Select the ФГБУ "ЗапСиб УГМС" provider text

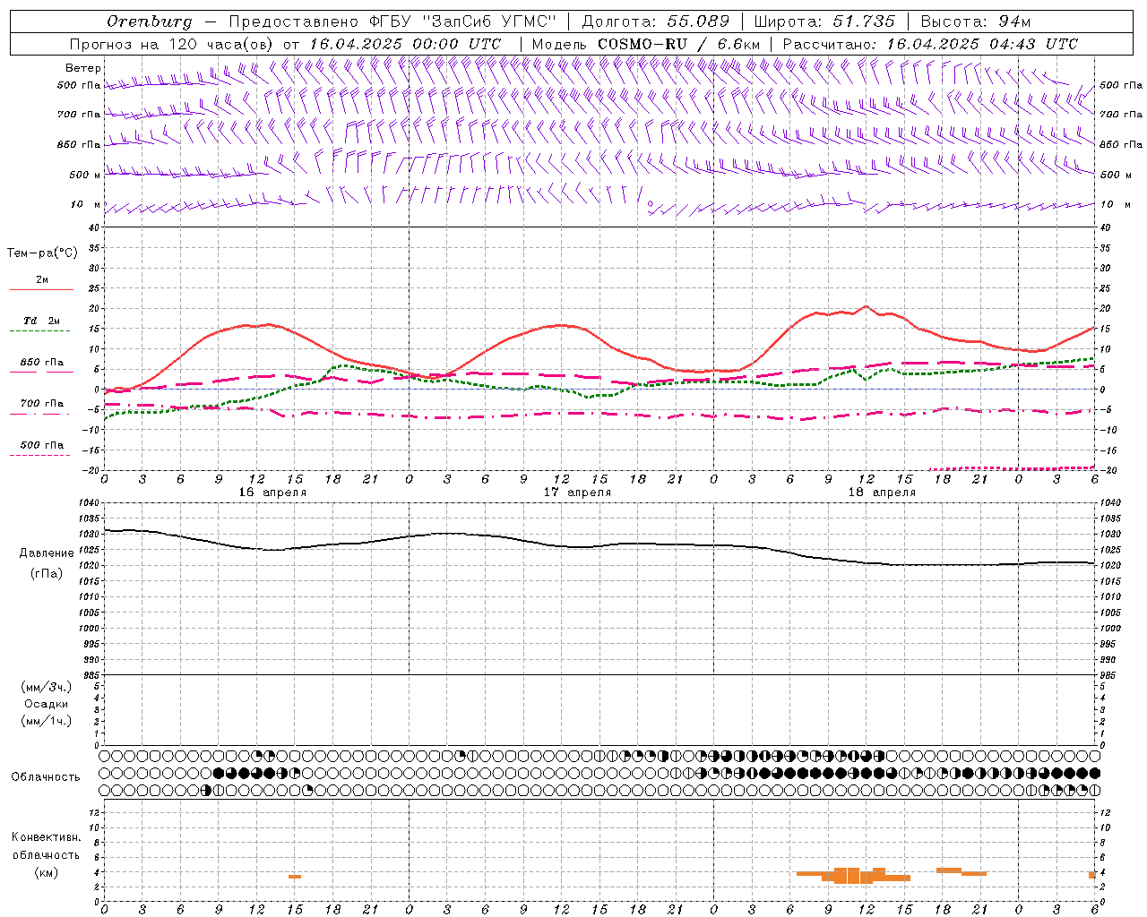(463, 21)
